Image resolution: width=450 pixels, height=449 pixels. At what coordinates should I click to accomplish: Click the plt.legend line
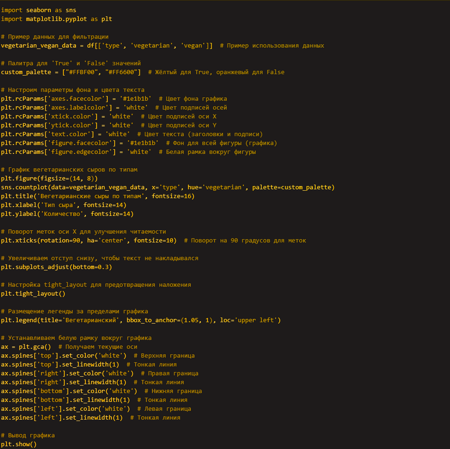coord(140,320)
